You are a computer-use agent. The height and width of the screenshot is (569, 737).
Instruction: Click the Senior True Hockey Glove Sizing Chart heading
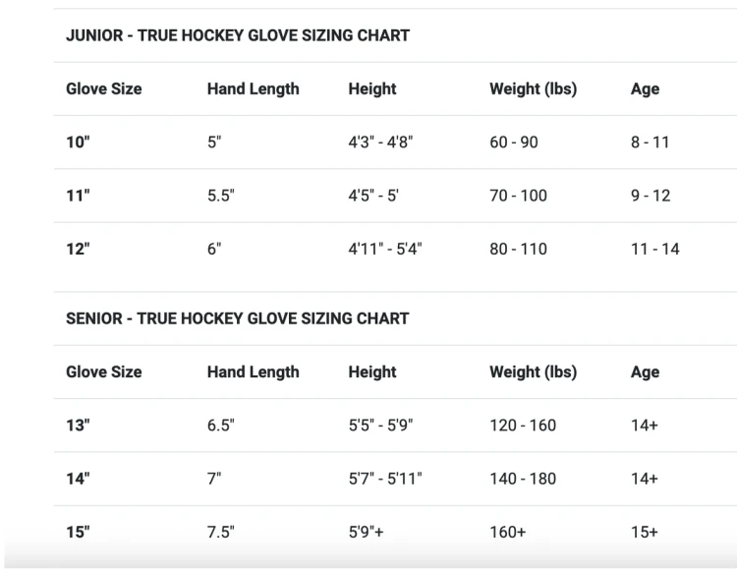238,318
